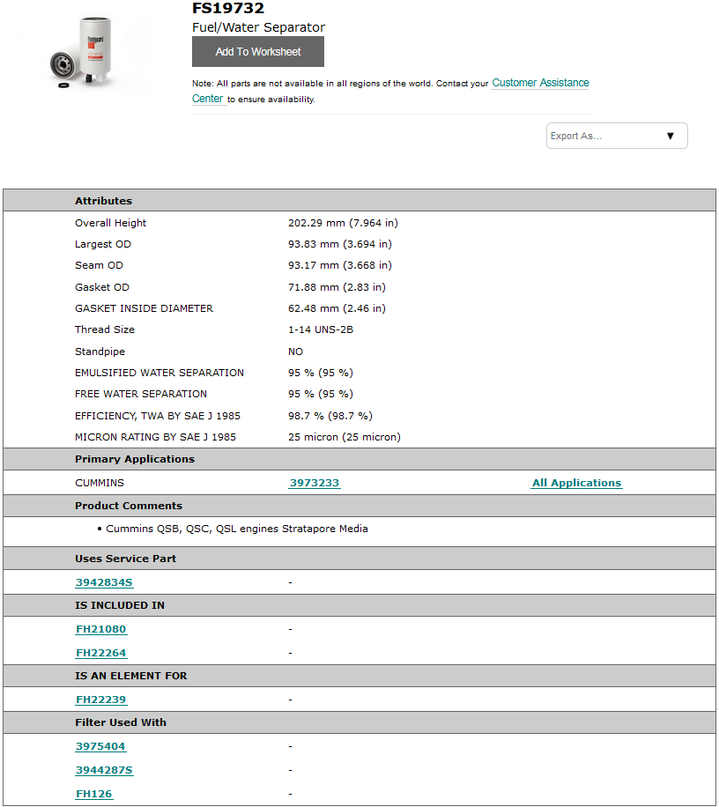Click the Filter Used With header
Viewport: 719px width, 807px height.
tap(121, 722)
